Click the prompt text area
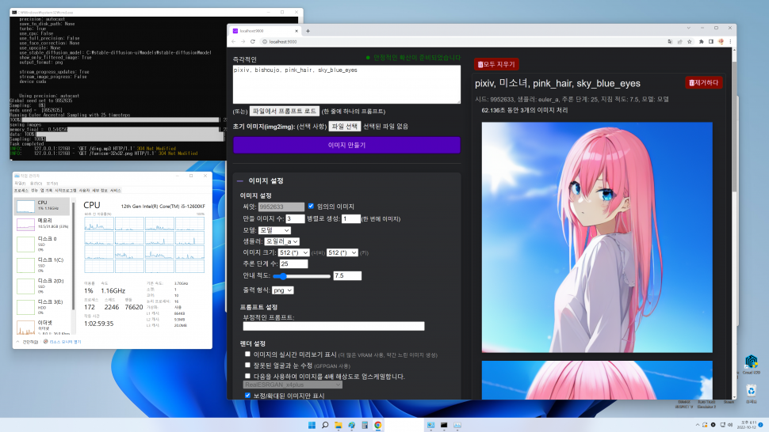769x432 pixels. (346, 84)
